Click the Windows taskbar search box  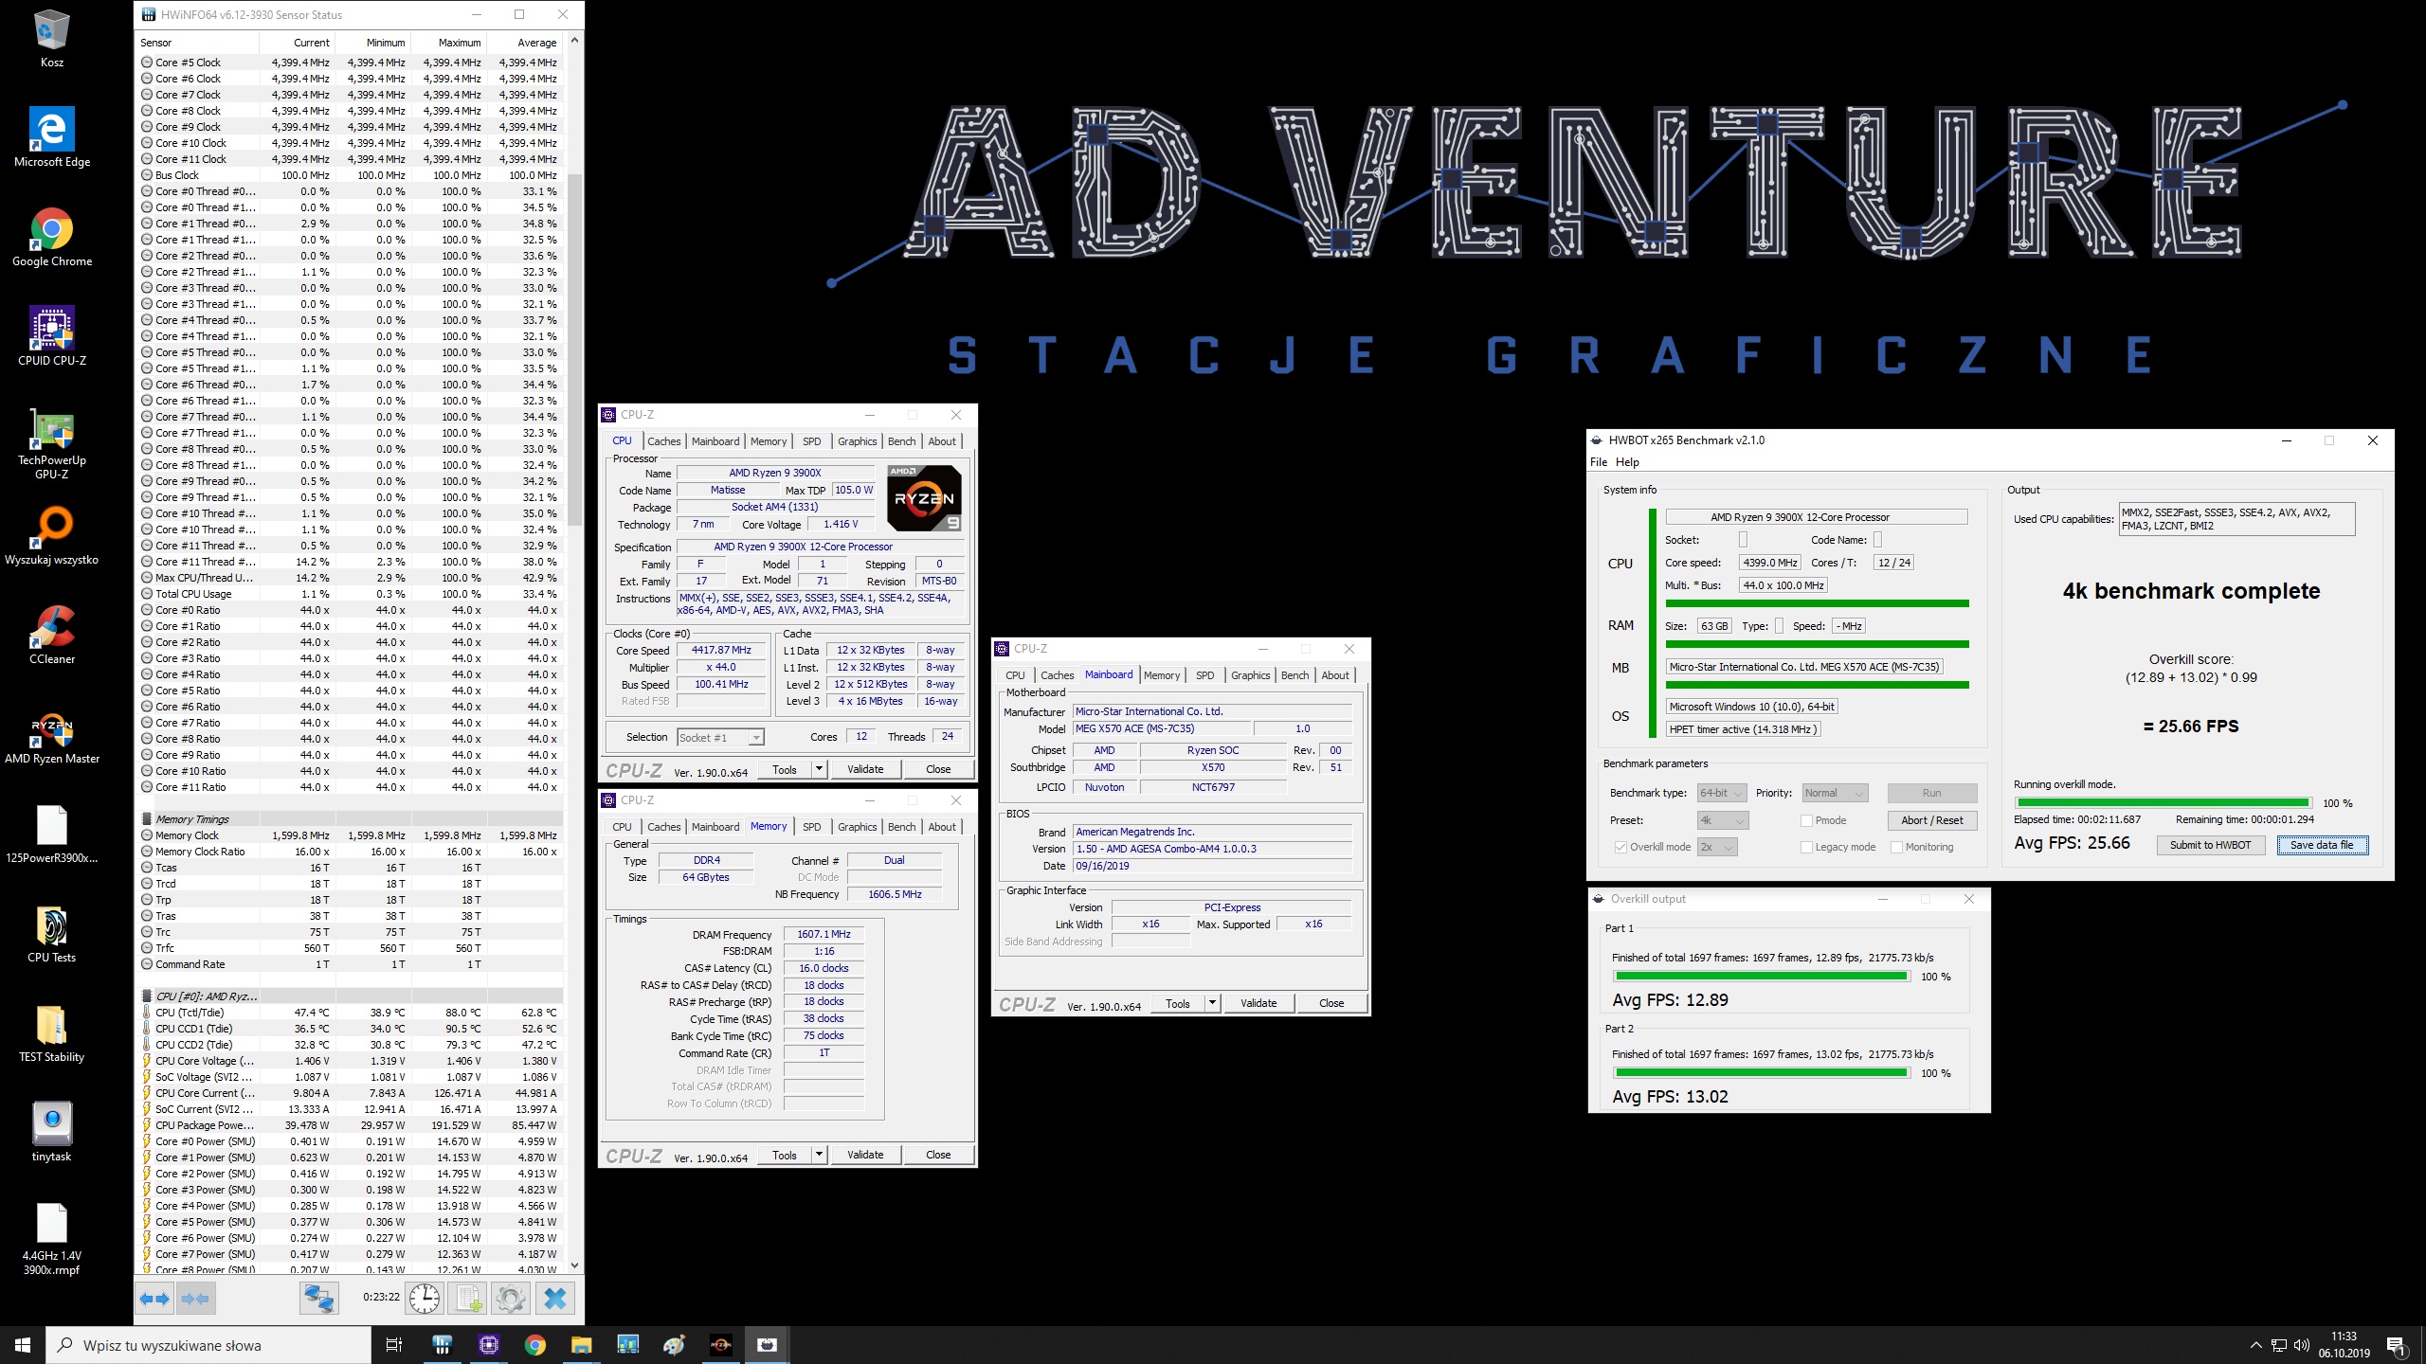click(x=208, y=1345)
